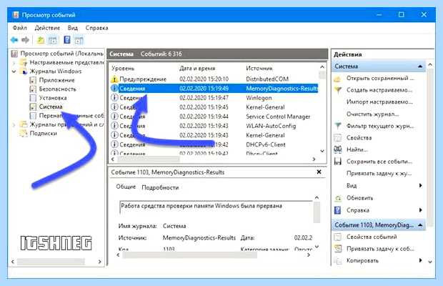The image size is (443, 286).
Task: Click the Привязать задачу к событию icon
Action: pyautogui.click(x=338, y=249)
